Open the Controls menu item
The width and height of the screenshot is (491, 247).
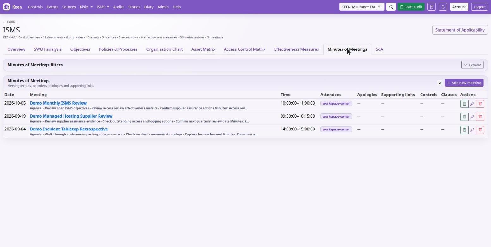tap(35, 7)
